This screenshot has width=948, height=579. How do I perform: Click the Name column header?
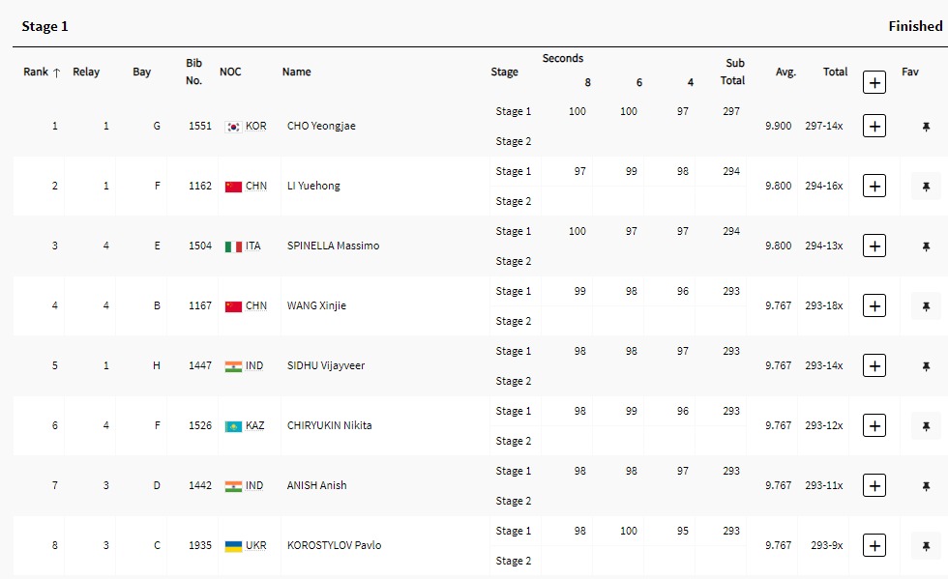click(x=296, y=72)
